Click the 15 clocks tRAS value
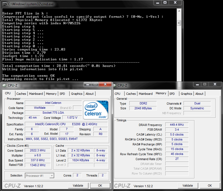223x191 pixels. tap(177, 149)
